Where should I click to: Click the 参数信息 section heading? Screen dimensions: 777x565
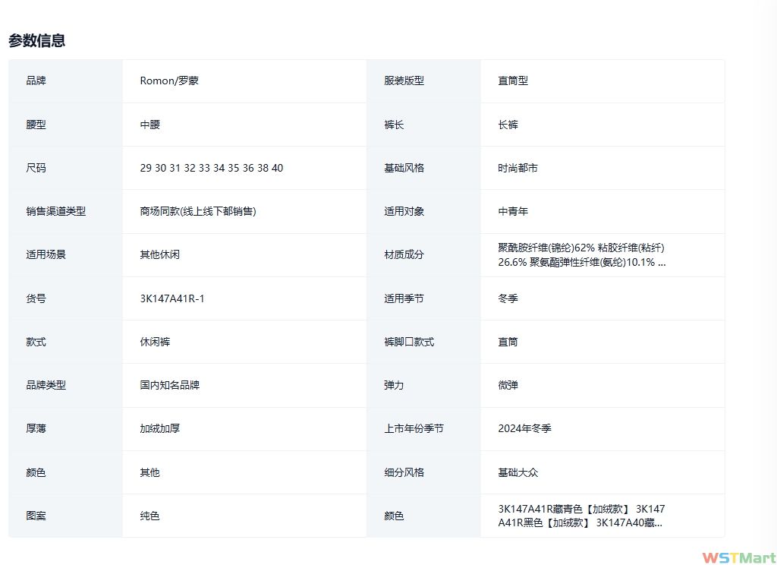(36, 41)
